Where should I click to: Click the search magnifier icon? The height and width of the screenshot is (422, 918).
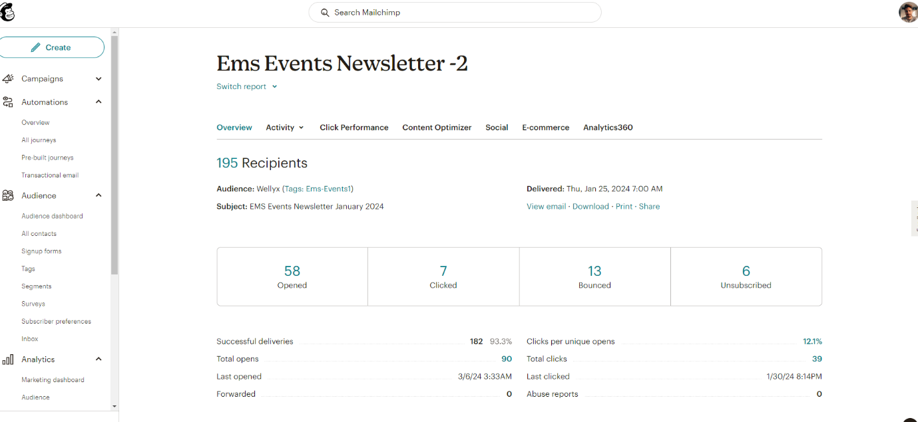point(325,13)
